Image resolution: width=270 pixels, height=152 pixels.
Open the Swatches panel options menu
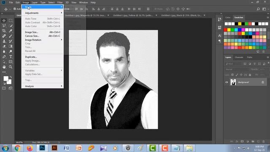[x=268, y=17]
